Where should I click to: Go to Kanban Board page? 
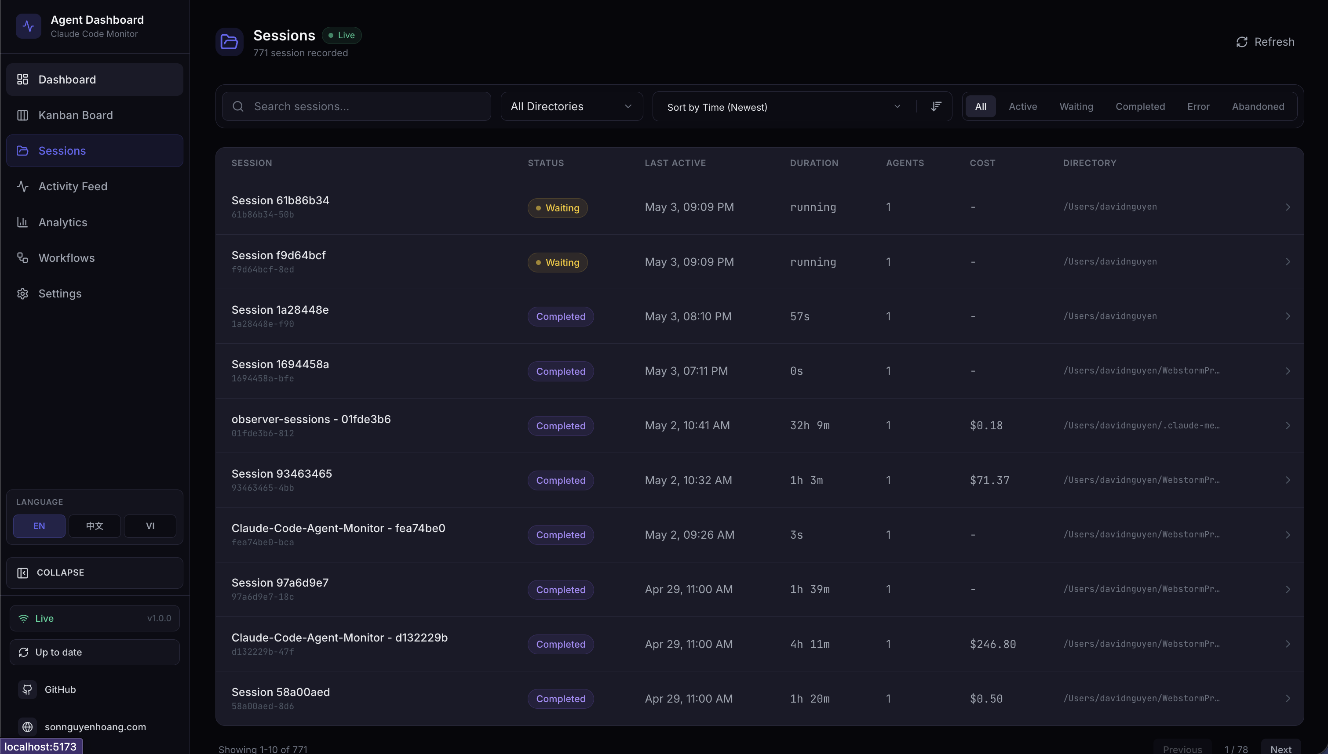(95, 115)
